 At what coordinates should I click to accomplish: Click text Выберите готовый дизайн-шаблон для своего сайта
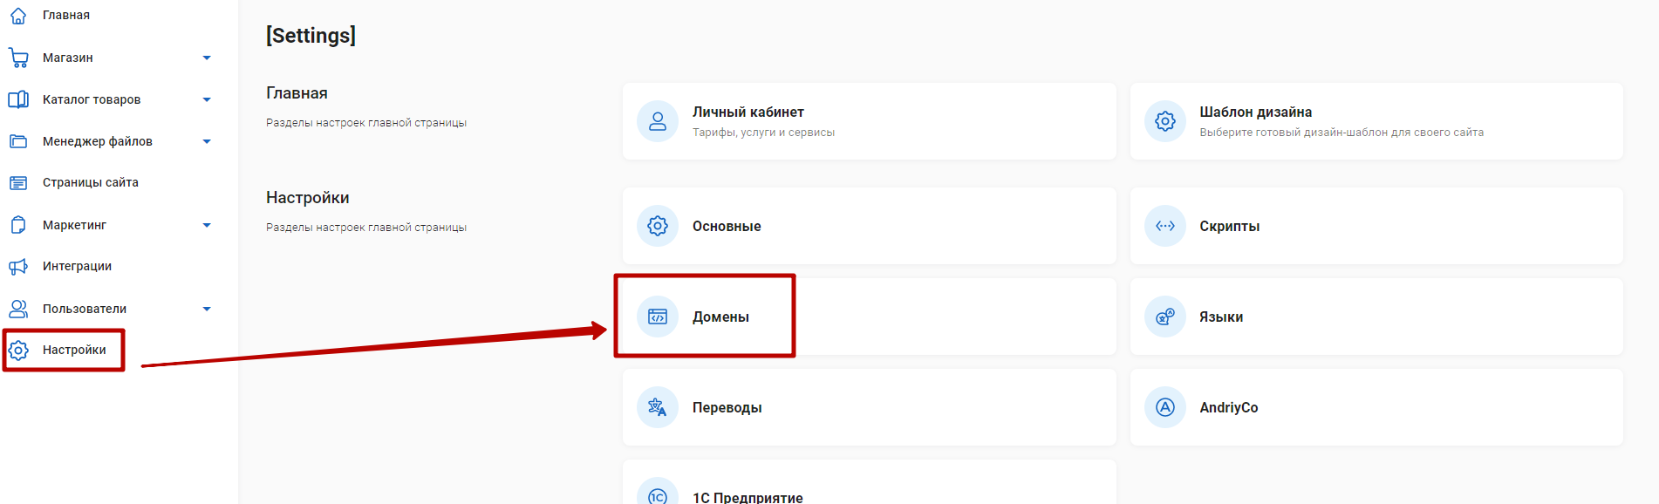(1342, 133)
